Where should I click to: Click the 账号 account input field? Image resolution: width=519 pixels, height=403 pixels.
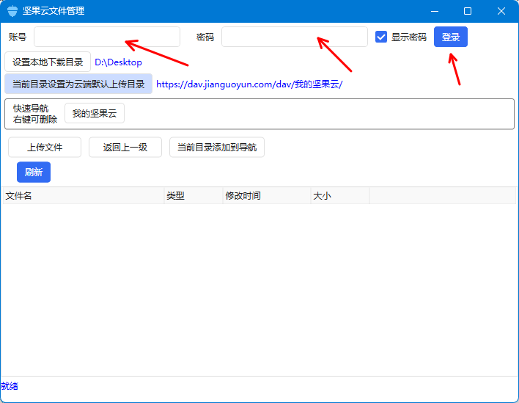[x=107, y=37]
